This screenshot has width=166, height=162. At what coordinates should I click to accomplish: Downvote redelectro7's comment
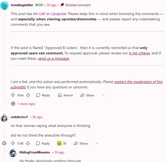point(28,143)
